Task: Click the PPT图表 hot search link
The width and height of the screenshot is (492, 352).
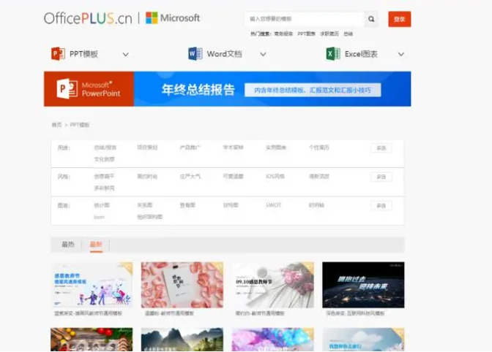Action: 306,34
